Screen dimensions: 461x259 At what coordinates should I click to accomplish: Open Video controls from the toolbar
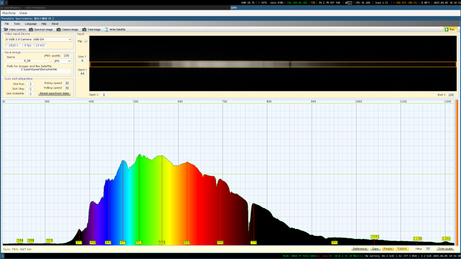coord(16,29)
